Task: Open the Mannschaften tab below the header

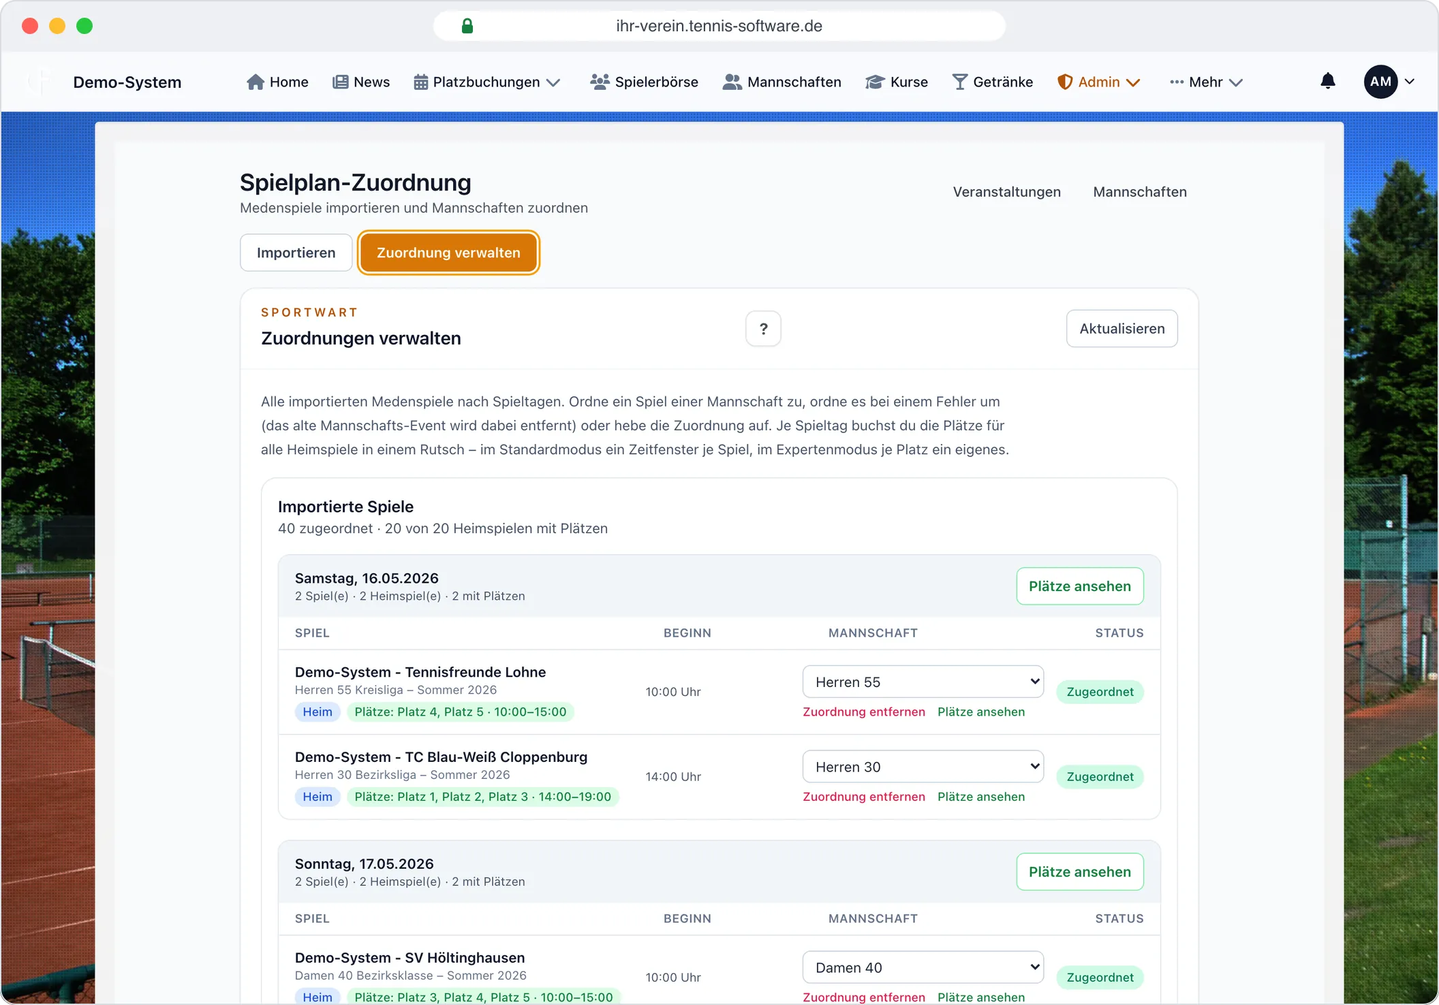Action: pos(1140,192)
